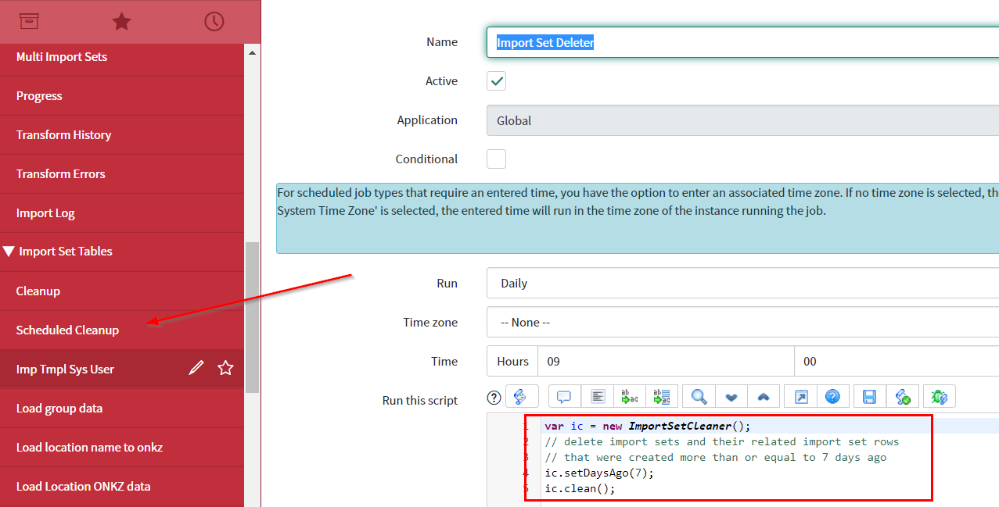Open the History clock icon

coord(214,22)
